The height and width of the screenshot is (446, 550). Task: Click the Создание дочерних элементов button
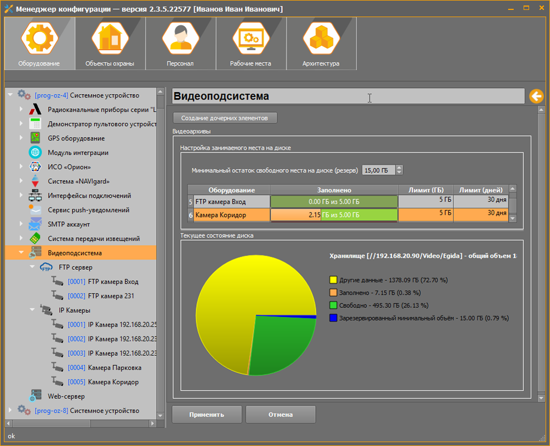(224, 118)
